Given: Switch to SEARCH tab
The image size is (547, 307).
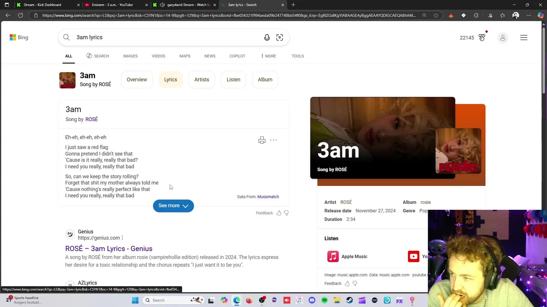Looking at the screenshot, I should click(x=97, y=56).
